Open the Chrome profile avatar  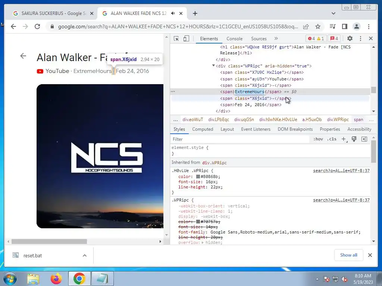pos(356,26)
